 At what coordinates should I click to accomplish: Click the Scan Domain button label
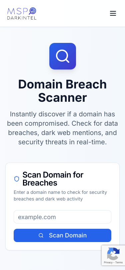point(68,235)
